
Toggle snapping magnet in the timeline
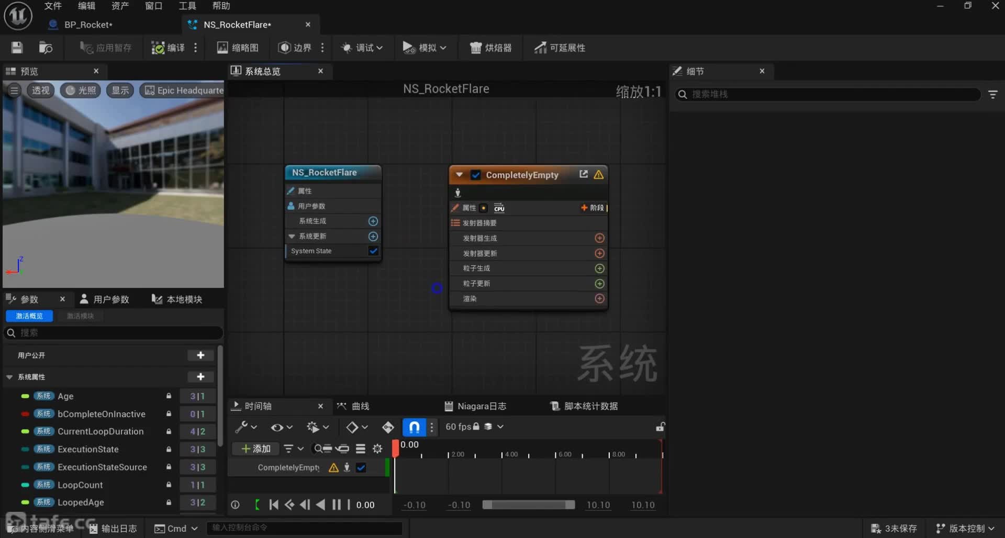tap(414, 427)
